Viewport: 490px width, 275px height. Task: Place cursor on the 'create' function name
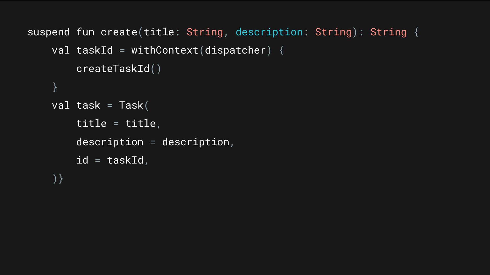119,32
